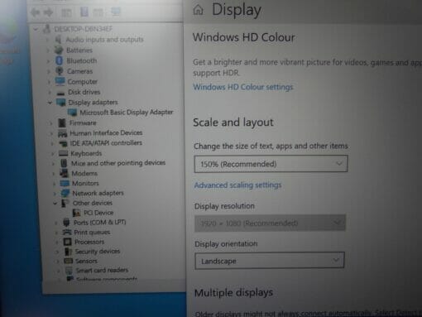
Task: Select the Computer category icon
Action: (60, 81)
